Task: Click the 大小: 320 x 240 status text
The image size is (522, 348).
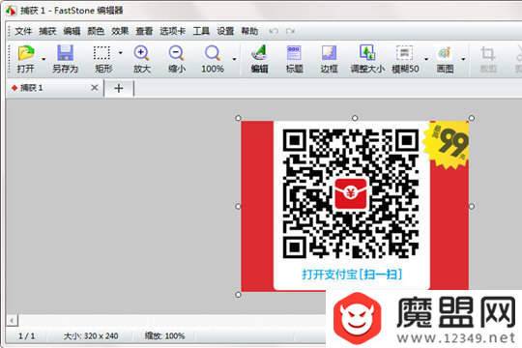Action: (x=91, y=336)
